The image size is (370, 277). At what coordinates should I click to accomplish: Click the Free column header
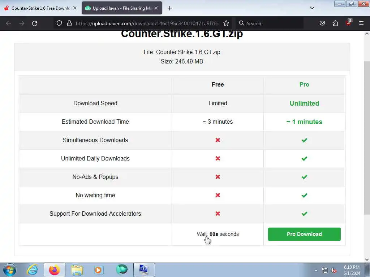[x=218, y=84]
